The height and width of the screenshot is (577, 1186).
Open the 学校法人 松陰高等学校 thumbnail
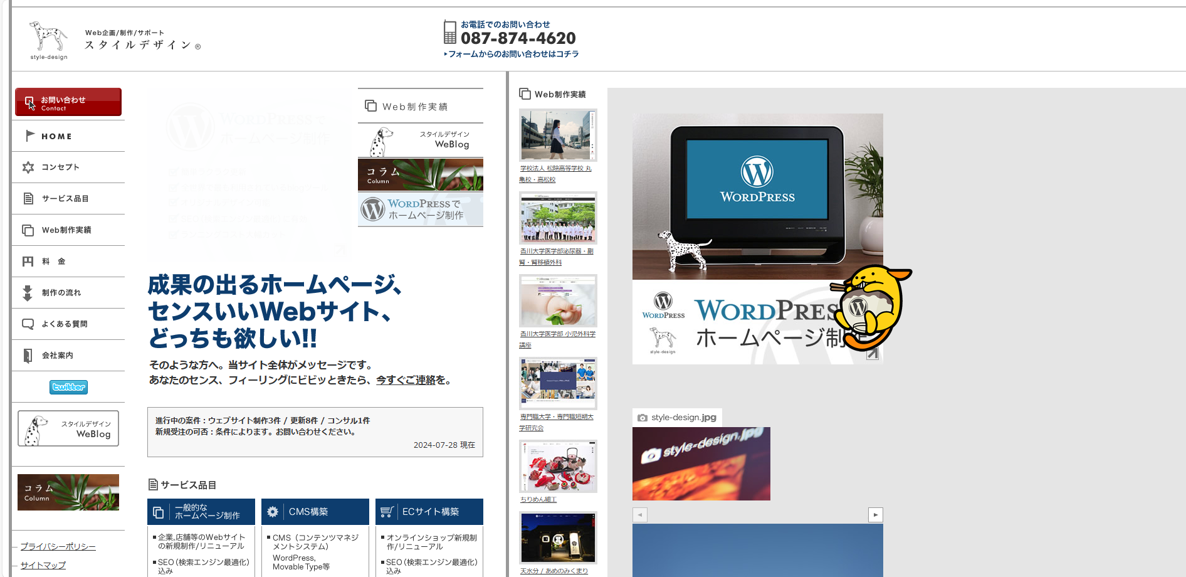[558, 135]
